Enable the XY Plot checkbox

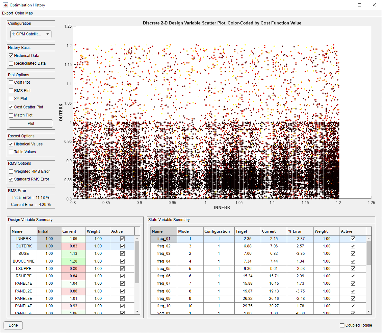[x=11, y=99]
